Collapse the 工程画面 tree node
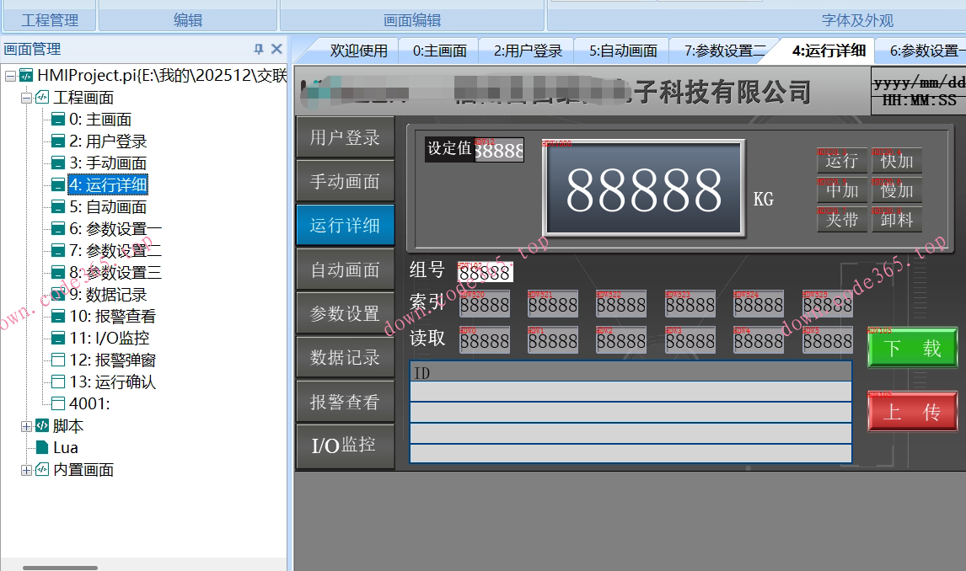Screen dimensions: 966x571 coord(26,98)
